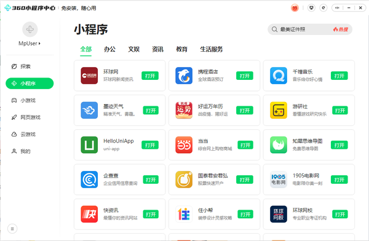Click the search magnifier icon
This screenshot has width=369, height=241.
coord(274,30)
